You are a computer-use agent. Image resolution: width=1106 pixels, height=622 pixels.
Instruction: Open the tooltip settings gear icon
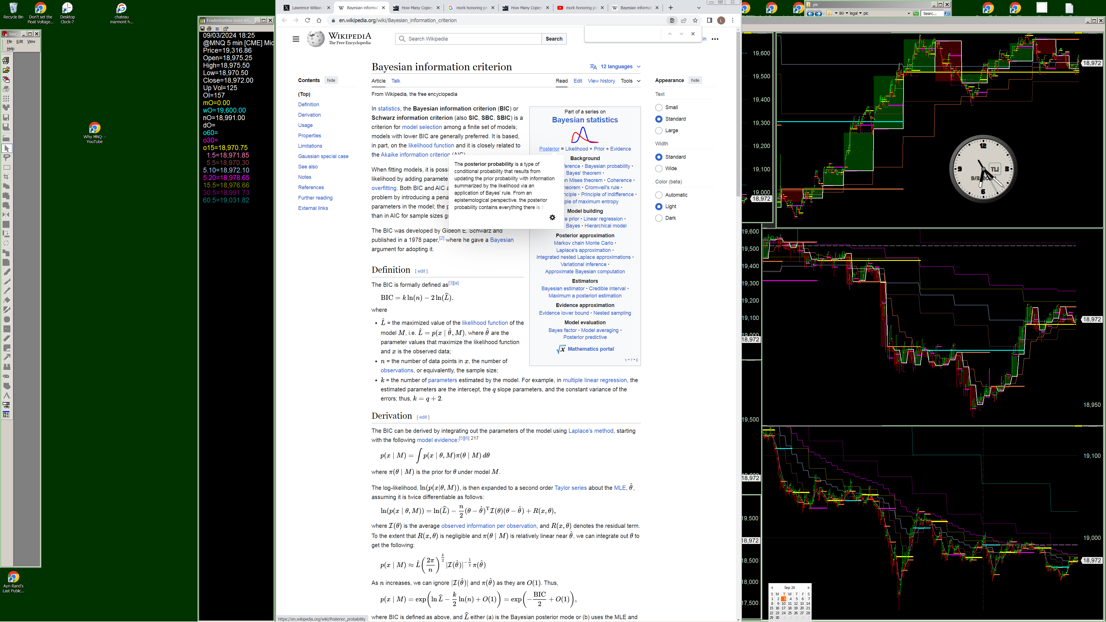552,218
